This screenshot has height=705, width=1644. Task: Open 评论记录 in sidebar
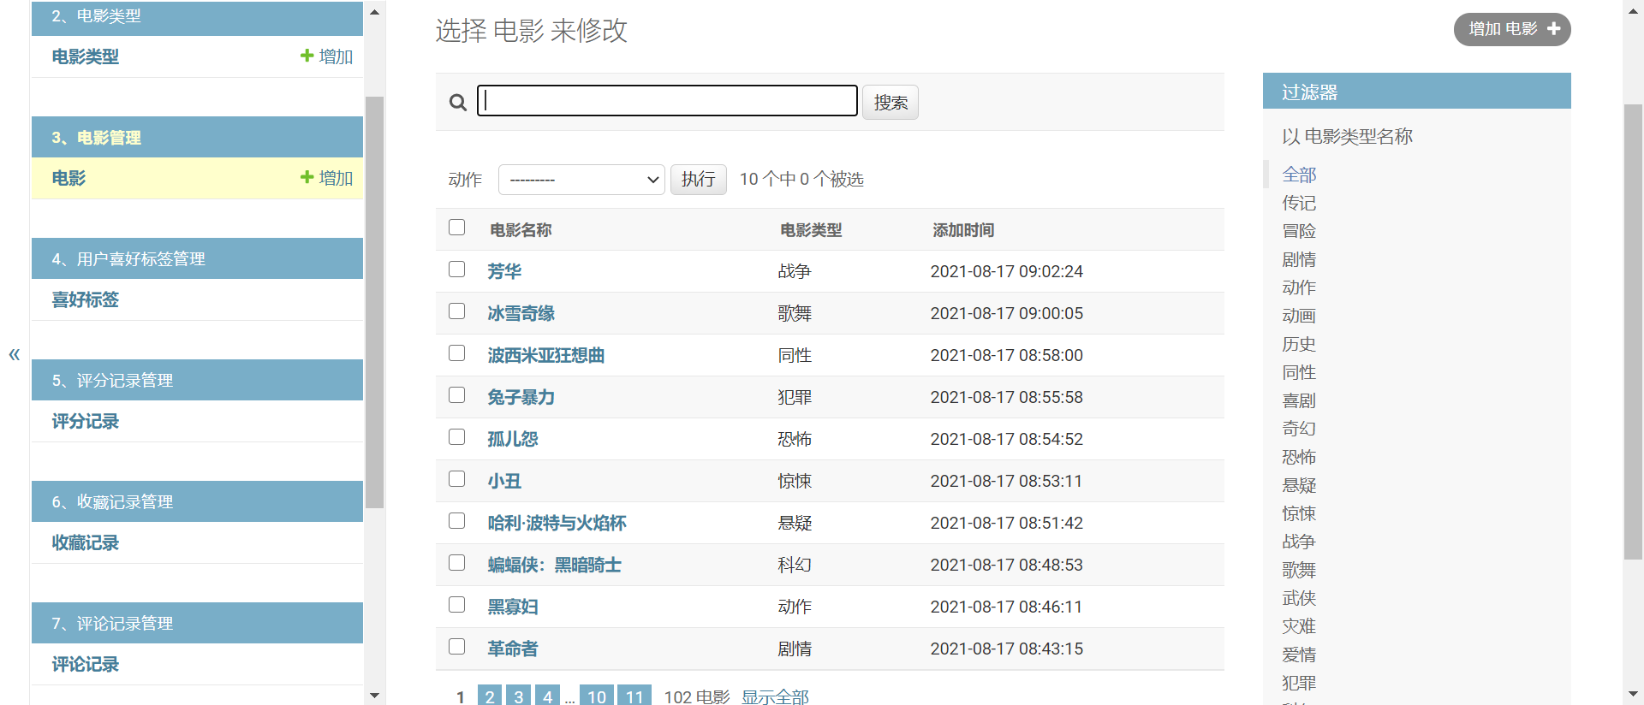coord(86,664)
